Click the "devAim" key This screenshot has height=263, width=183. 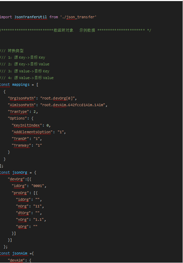pyautogui.click(x=16, y=260)
